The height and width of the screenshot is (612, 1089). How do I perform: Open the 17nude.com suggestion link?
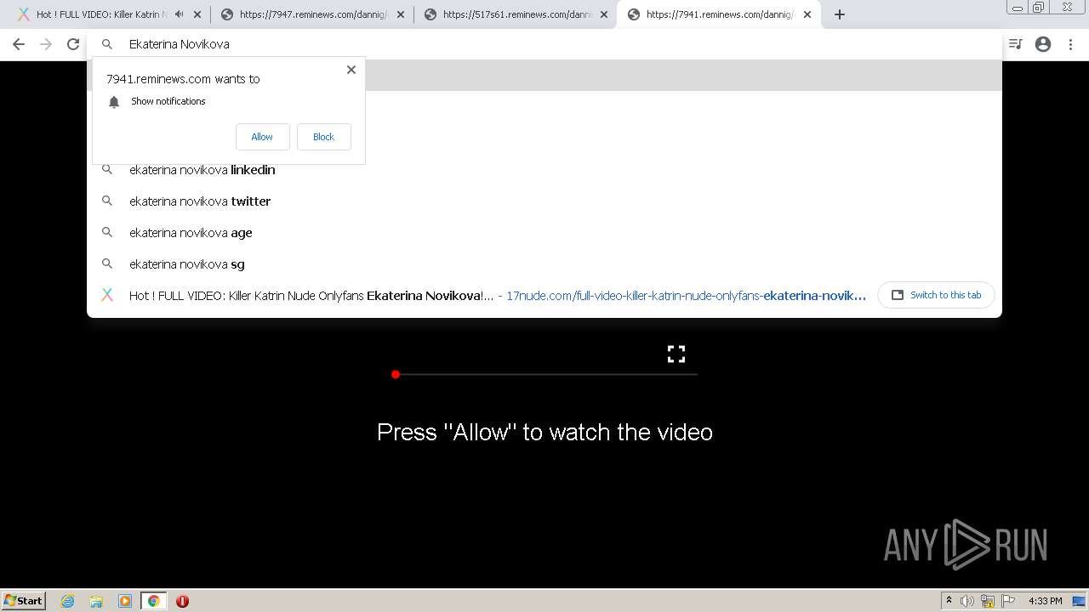pyautogui.click(x=686, y=296)
